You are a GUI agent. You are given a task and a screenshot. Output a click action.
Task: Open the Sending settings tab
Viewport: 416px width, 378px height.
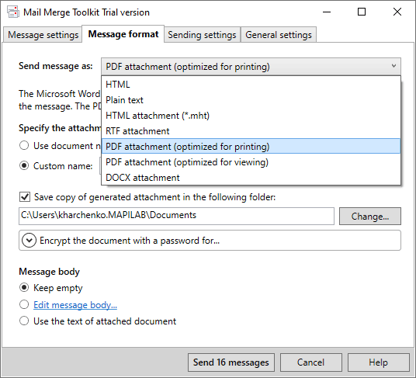202,35
